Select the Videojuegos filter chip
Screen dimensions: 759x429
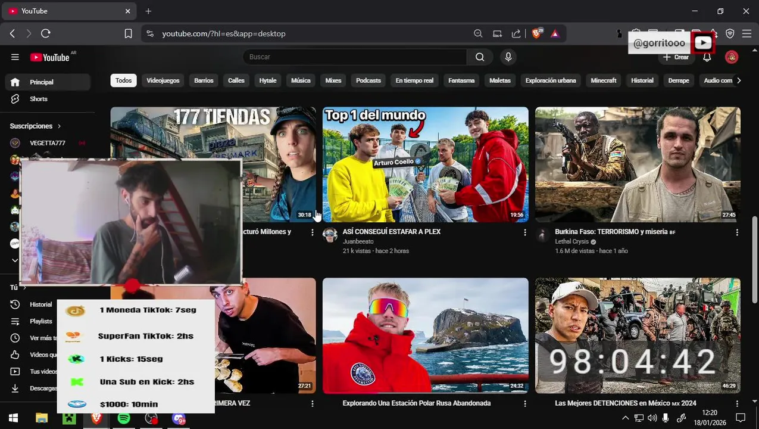tap(163, 80)
